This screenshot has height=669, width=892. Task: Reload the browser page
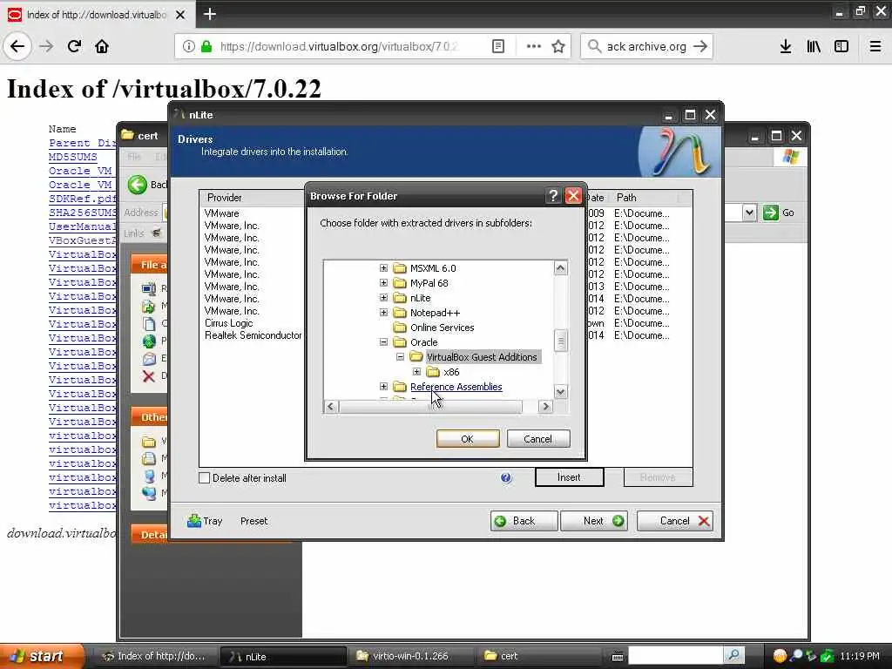[74, 46]
